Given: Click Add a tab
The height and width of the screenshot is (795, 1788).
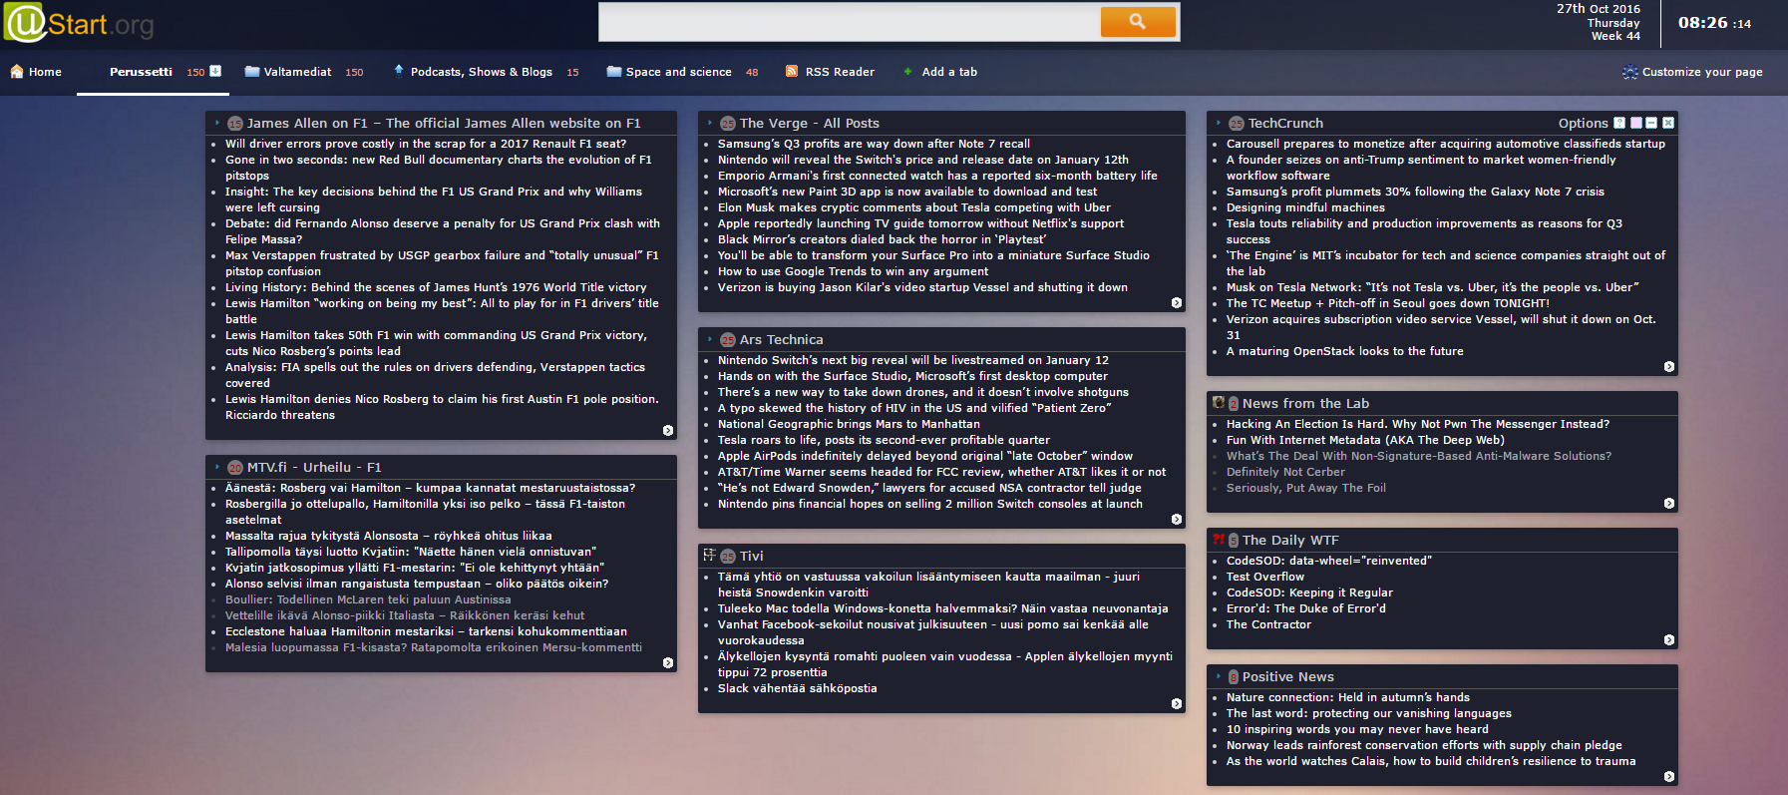Looking at the screenshot, I should coord(949,72).
